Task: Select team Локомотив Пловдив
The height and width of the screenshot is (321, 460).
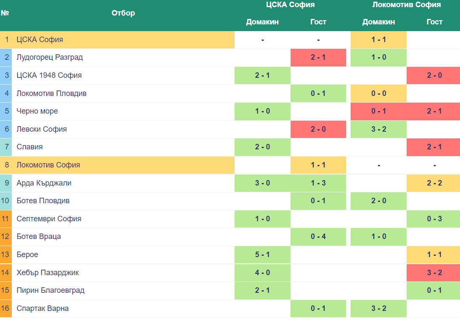Action: pyautogui.click(x=51, y=93)
